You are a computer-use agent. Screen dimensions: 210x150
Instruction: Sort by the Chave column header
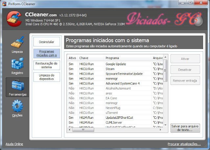click(x=91, y=58)
